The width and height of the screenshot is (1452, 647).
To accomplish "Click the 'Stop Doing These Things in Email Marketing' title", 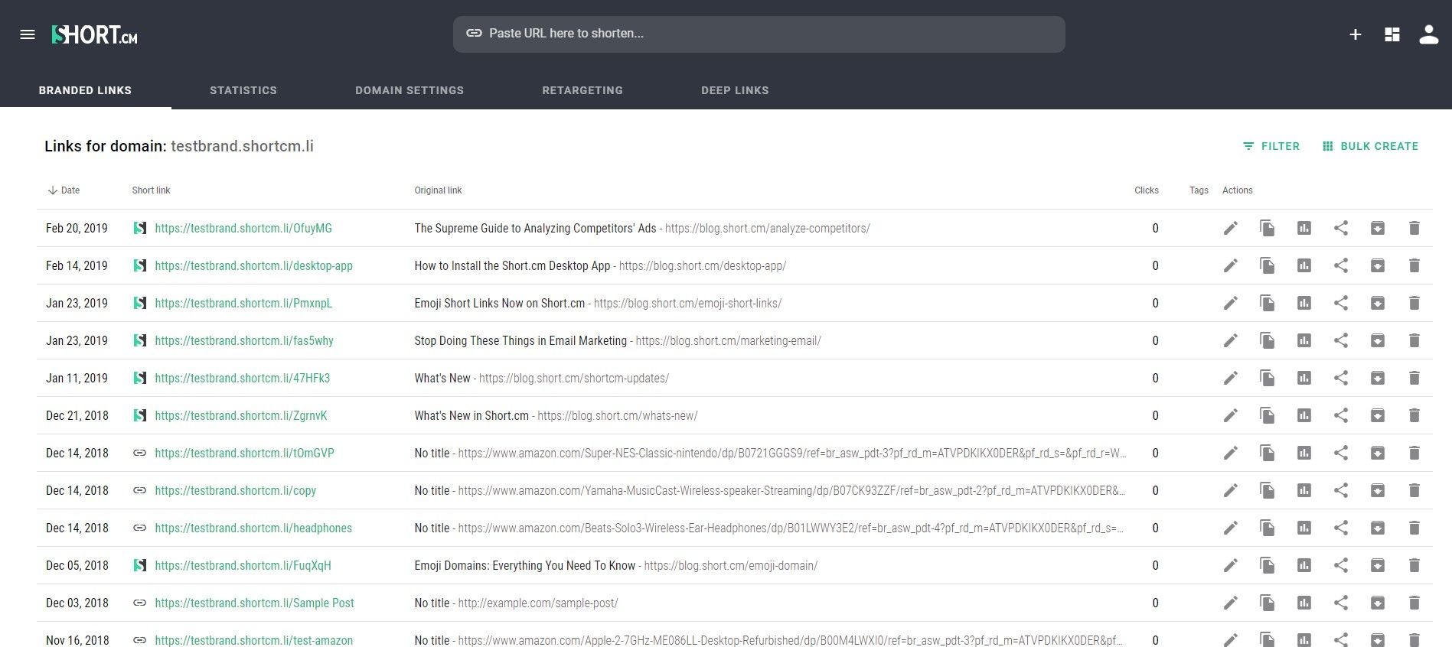I will click(x=520, y=340).
